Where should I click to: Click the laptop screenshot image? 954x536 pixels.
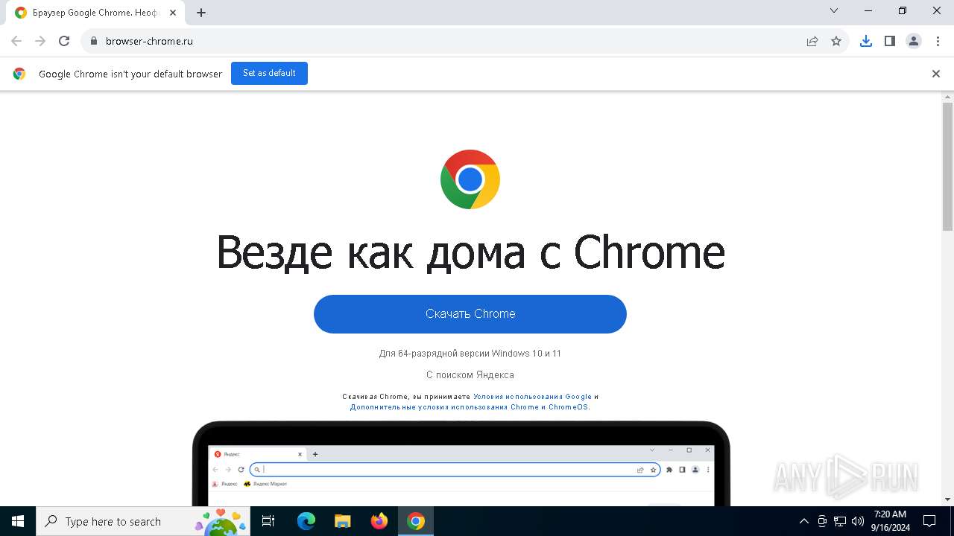pos(461,464)
